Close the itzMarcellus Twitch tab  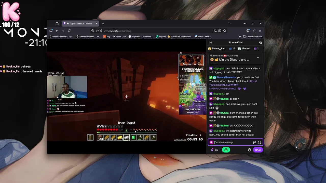coord(96,24)
